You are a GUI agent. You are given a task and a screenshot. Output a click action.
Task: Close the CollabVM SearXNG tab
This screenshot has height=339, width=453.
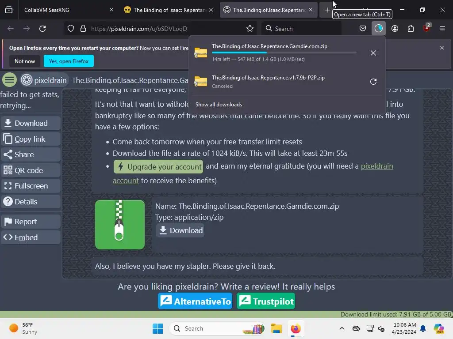(x=111, y=10)
